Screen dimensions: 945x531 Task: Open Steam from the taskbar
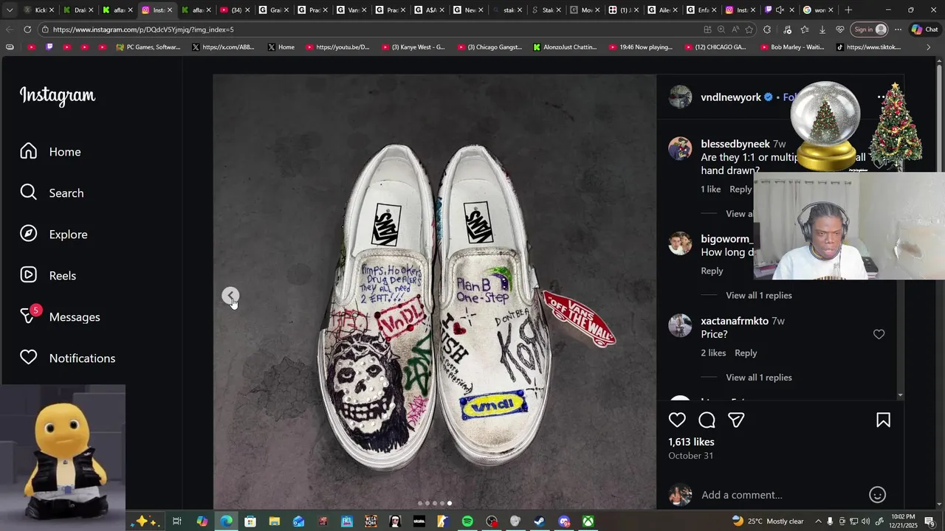pos(540,521)
